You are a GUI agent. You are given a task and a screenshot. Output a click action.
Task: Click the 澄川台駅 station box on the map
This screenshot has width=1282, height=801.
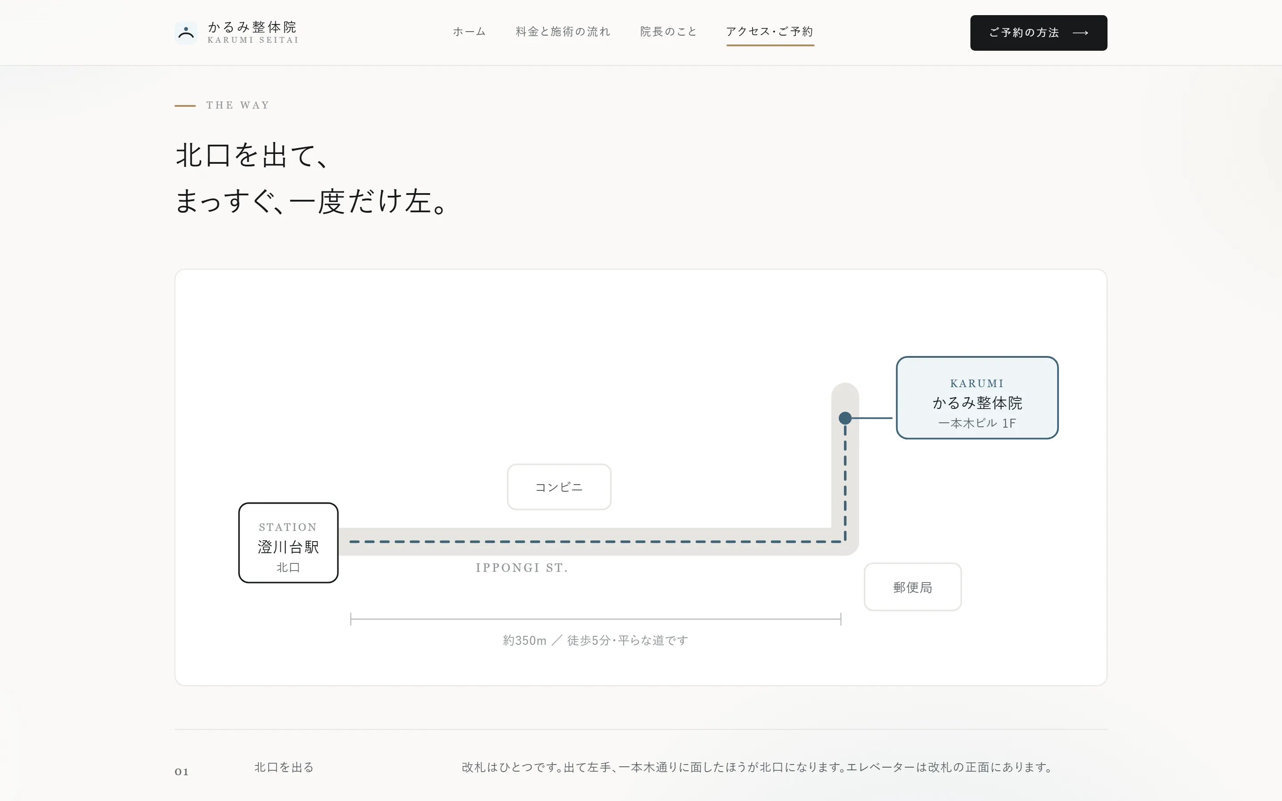coord(288,542)
